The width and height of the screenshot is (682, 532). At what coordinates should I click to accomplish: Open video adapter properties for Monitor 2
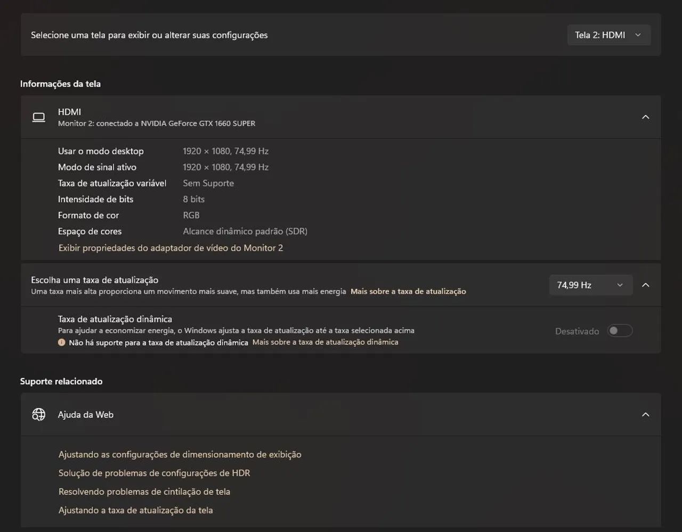coord(170,248)
